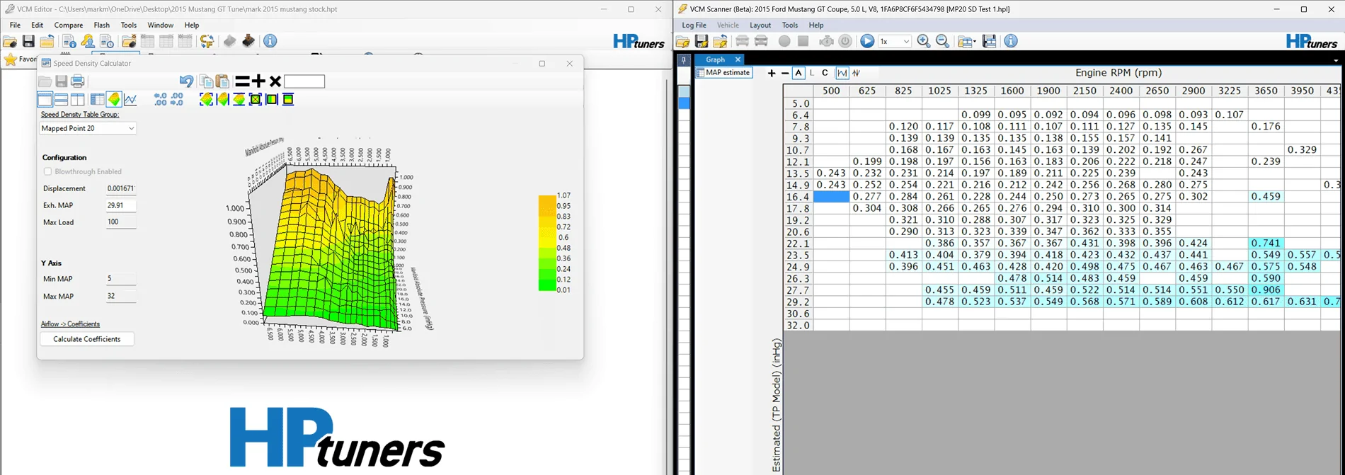The image size is (1345, 475).
Task: Click the Calculate Coefficients button
Action: pos(87,339)
